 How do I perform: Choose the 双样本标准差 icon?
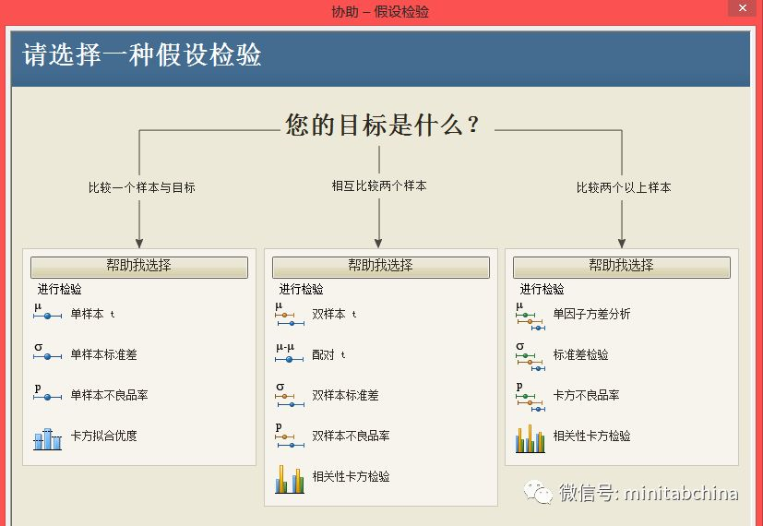click(289, 396)
